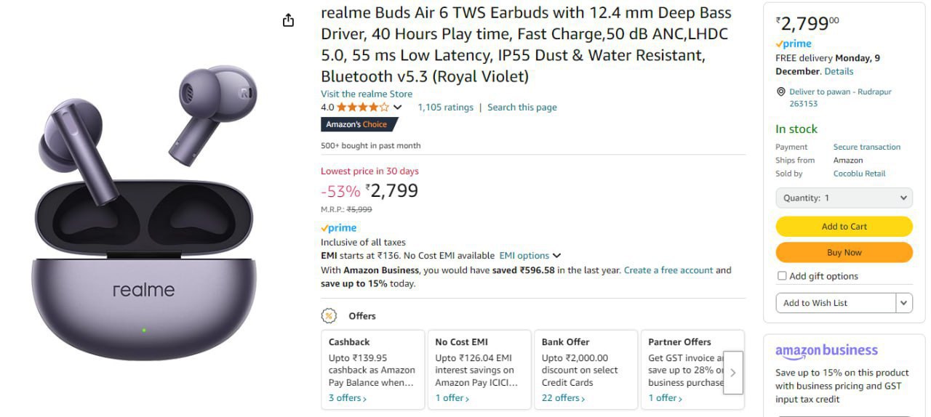931x417 pixels.
Task: Click the star rating icons
Action: click(x=363, y=108)
